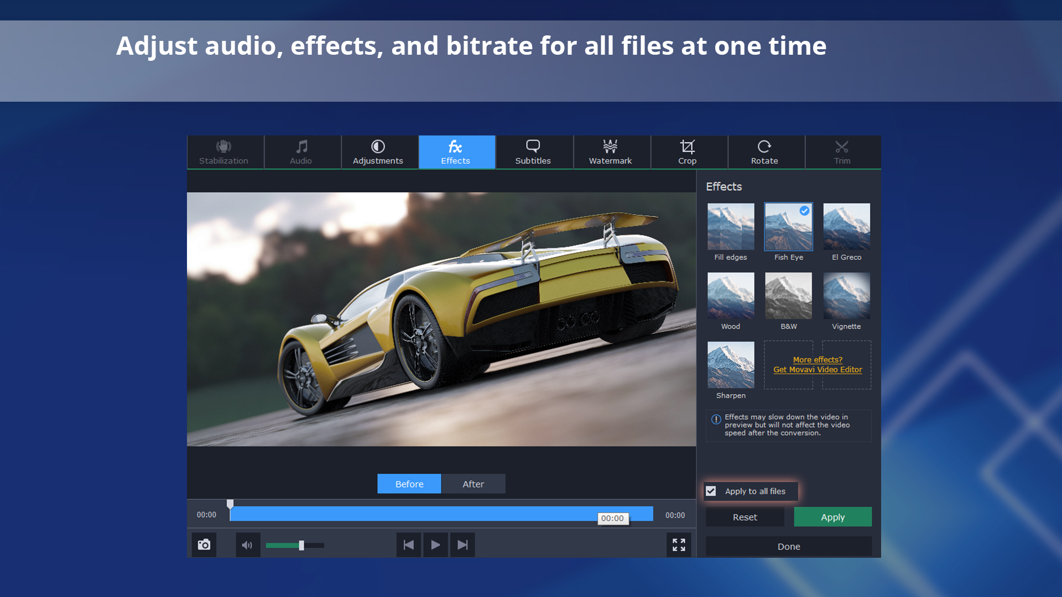1062x597 pixels.
Task: Switch preview to Before view
Action: (x=409, y=484)
